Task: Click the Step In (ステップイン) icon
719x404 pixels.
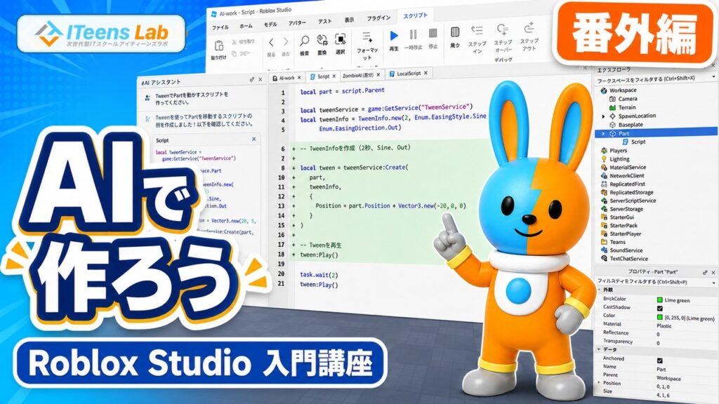Action: click(477, 31)
